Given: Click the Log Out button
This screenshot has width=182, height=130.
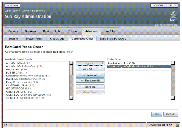Looking at the screenshot, I should (159, 5).
